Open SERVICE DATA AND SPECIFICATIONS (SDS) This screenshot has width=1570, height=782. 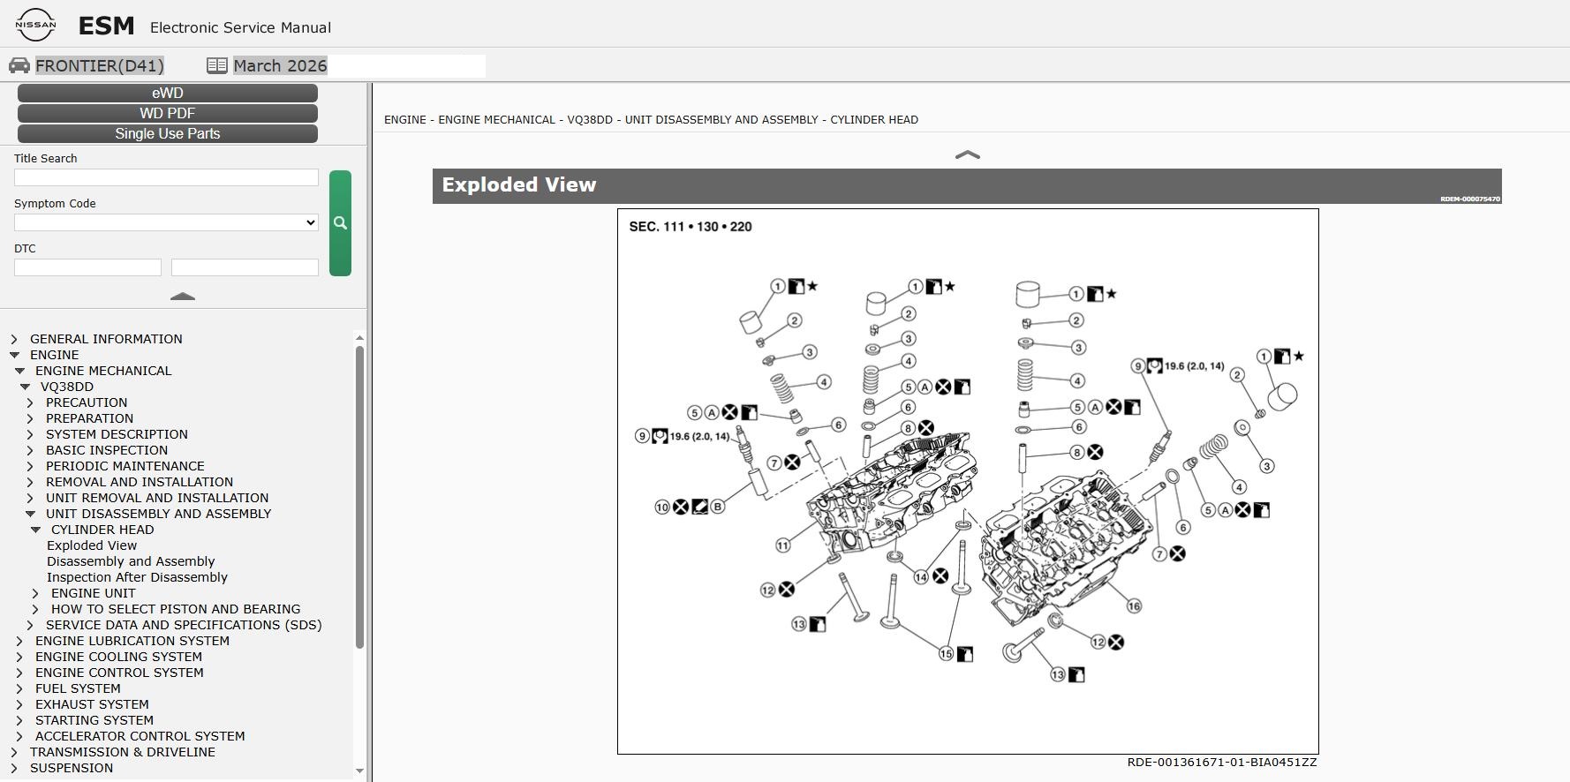184,625
